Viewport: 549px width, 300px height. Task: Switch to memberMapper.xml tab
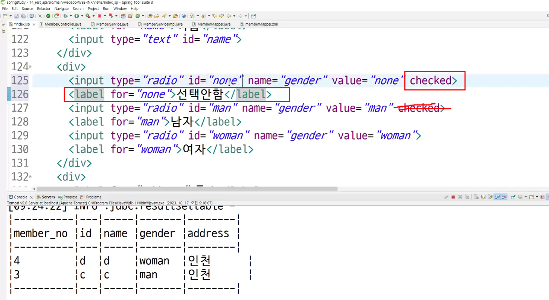259,24
